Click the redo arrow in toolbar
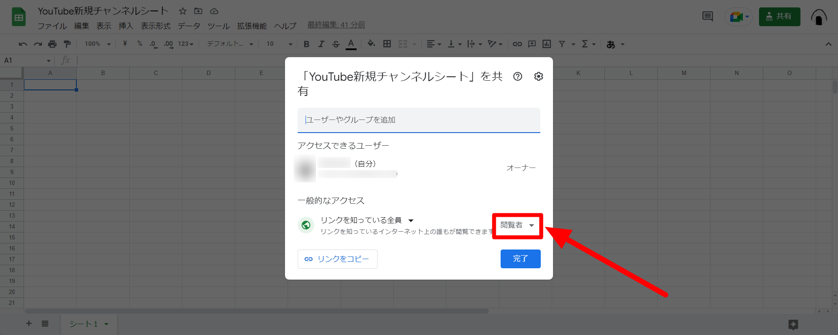Image resolution: width=838 pixels, height=335 pixels. pos(38,44)
